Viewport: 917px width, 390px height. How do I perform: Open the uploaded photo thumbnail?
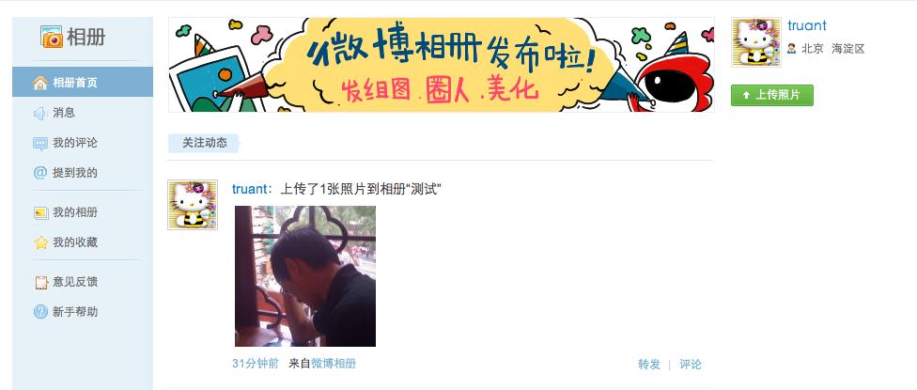click(305, 276)
